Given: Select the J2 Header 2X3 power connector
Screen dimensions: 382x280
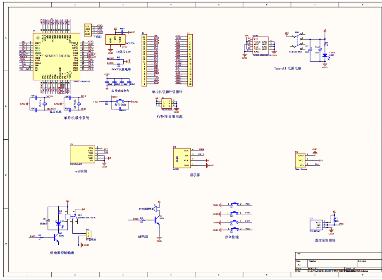Looking at the screenshot, I should pos(167,103).
